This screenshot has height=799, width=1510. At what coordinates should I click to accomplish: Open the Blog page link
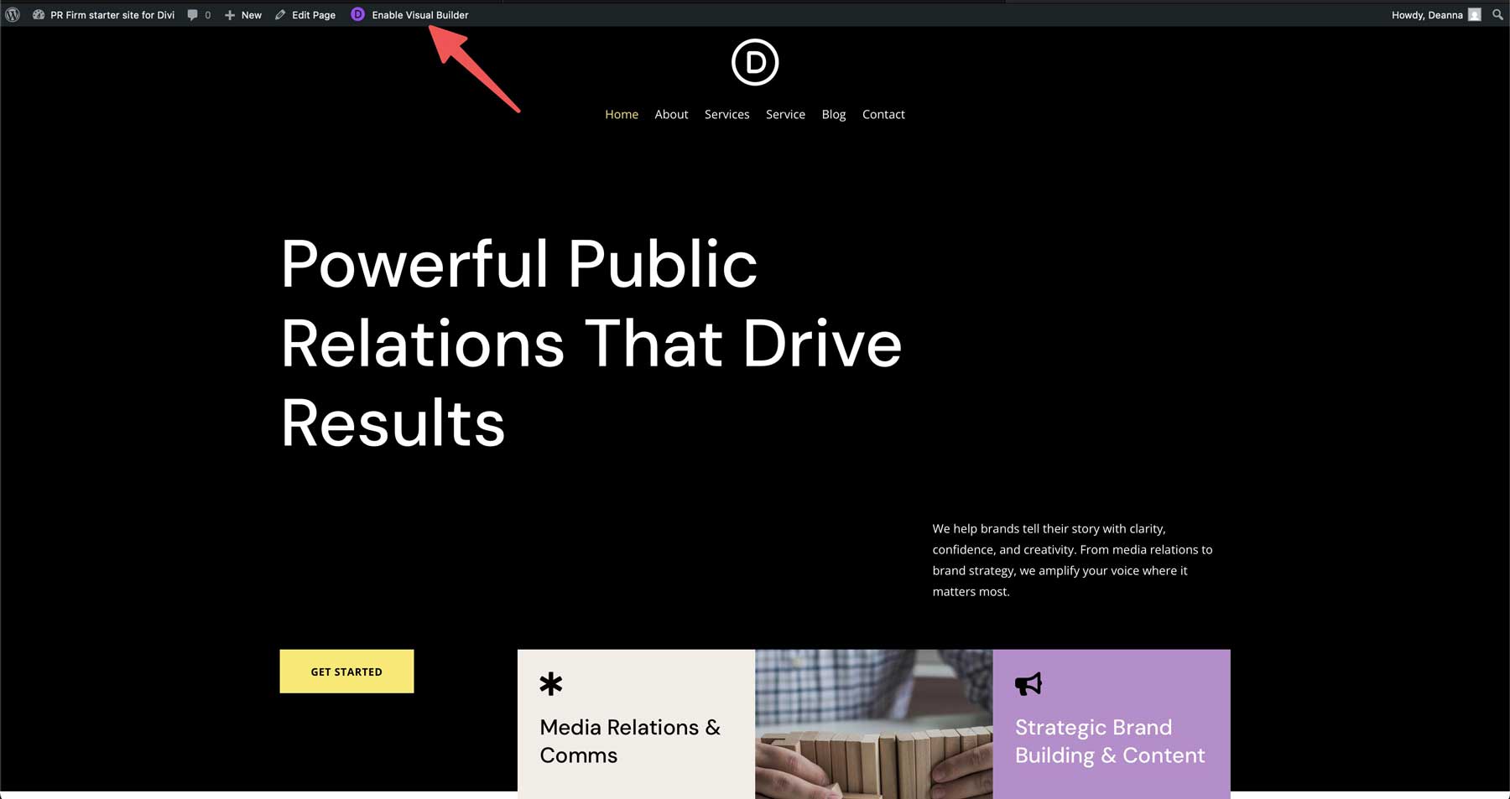[x=834, y=114]
